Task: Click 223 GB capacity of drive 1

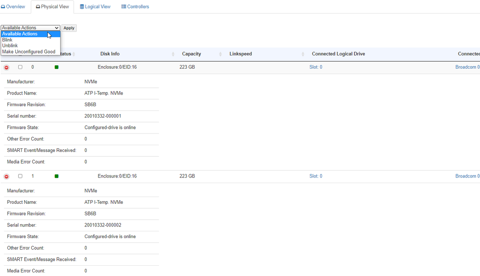Action: point(187,176)
